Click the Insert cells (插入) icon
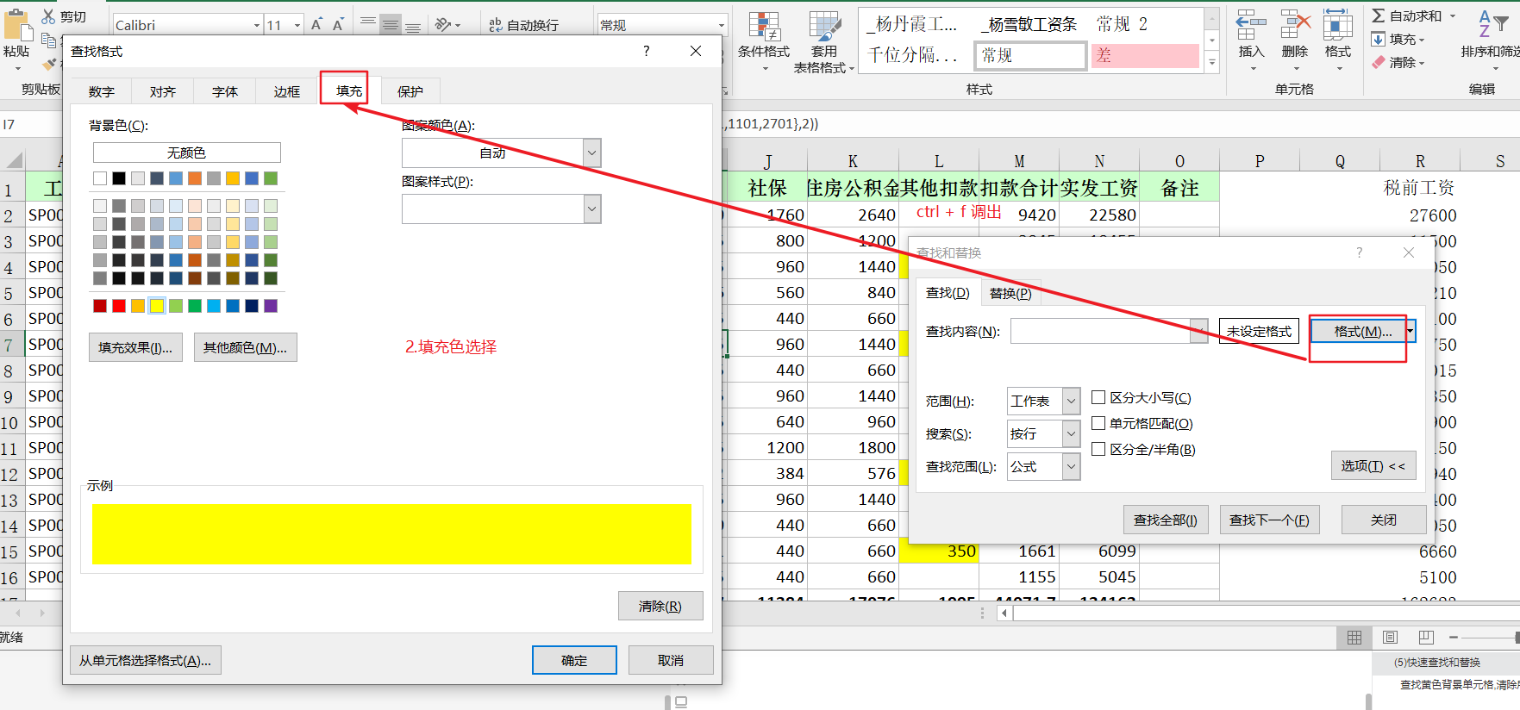The image size is (1520, 710). coord(1251,26)
